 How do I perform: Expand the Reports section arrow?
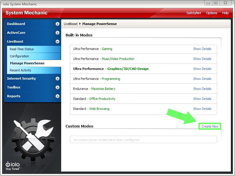pyautogui.click(x=57, y=96)
